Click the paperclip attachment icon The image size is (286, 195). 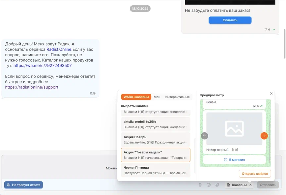click(217, 185)
